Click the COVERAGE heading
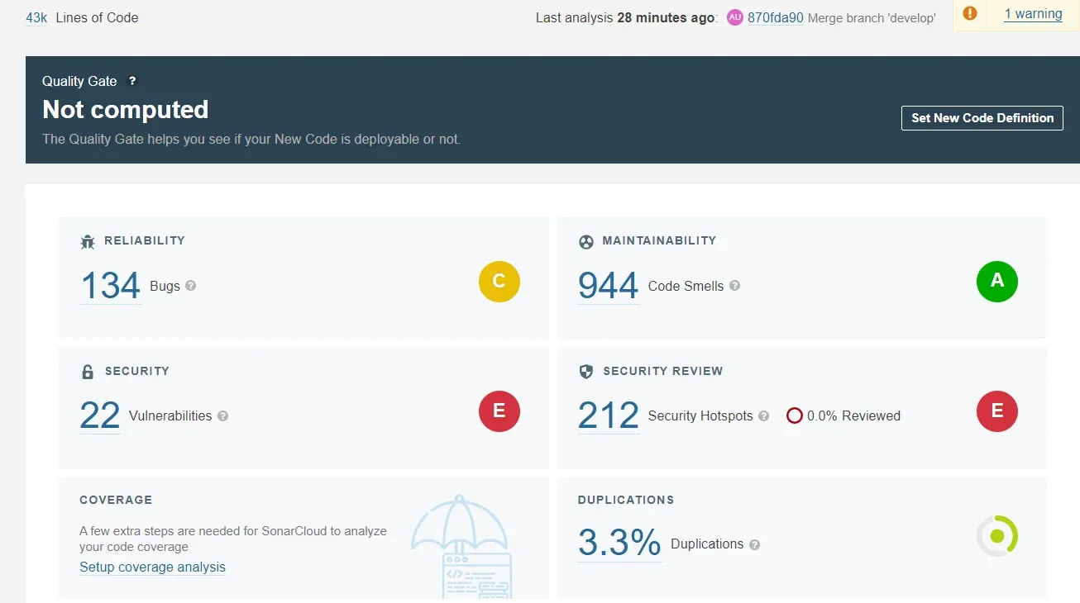Screen dimensions: 1080x603 pyautogui.click(x=116, y=501)
